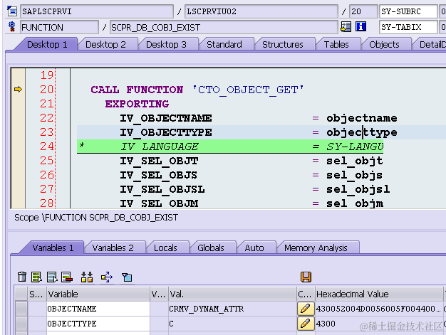Click the pencil edit icon for OBJECTNAME
This screenshot has width=446, height=335.
306,309
